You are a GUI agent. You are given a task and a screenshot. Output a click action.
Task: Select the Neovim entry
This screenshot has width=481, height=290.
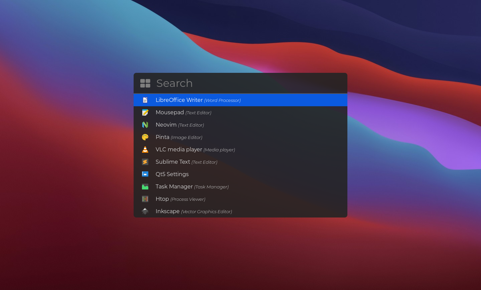pyautogui.click(x=240, y=125)
